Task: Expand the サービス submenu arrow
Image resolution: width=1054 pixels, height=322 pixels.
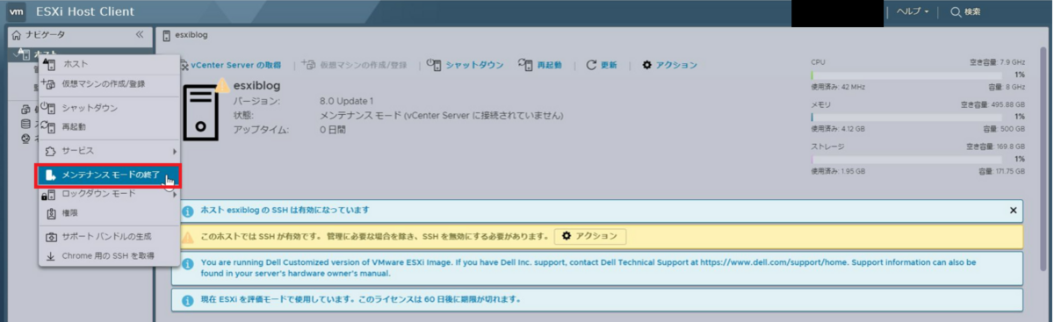Action: [175, 152]
